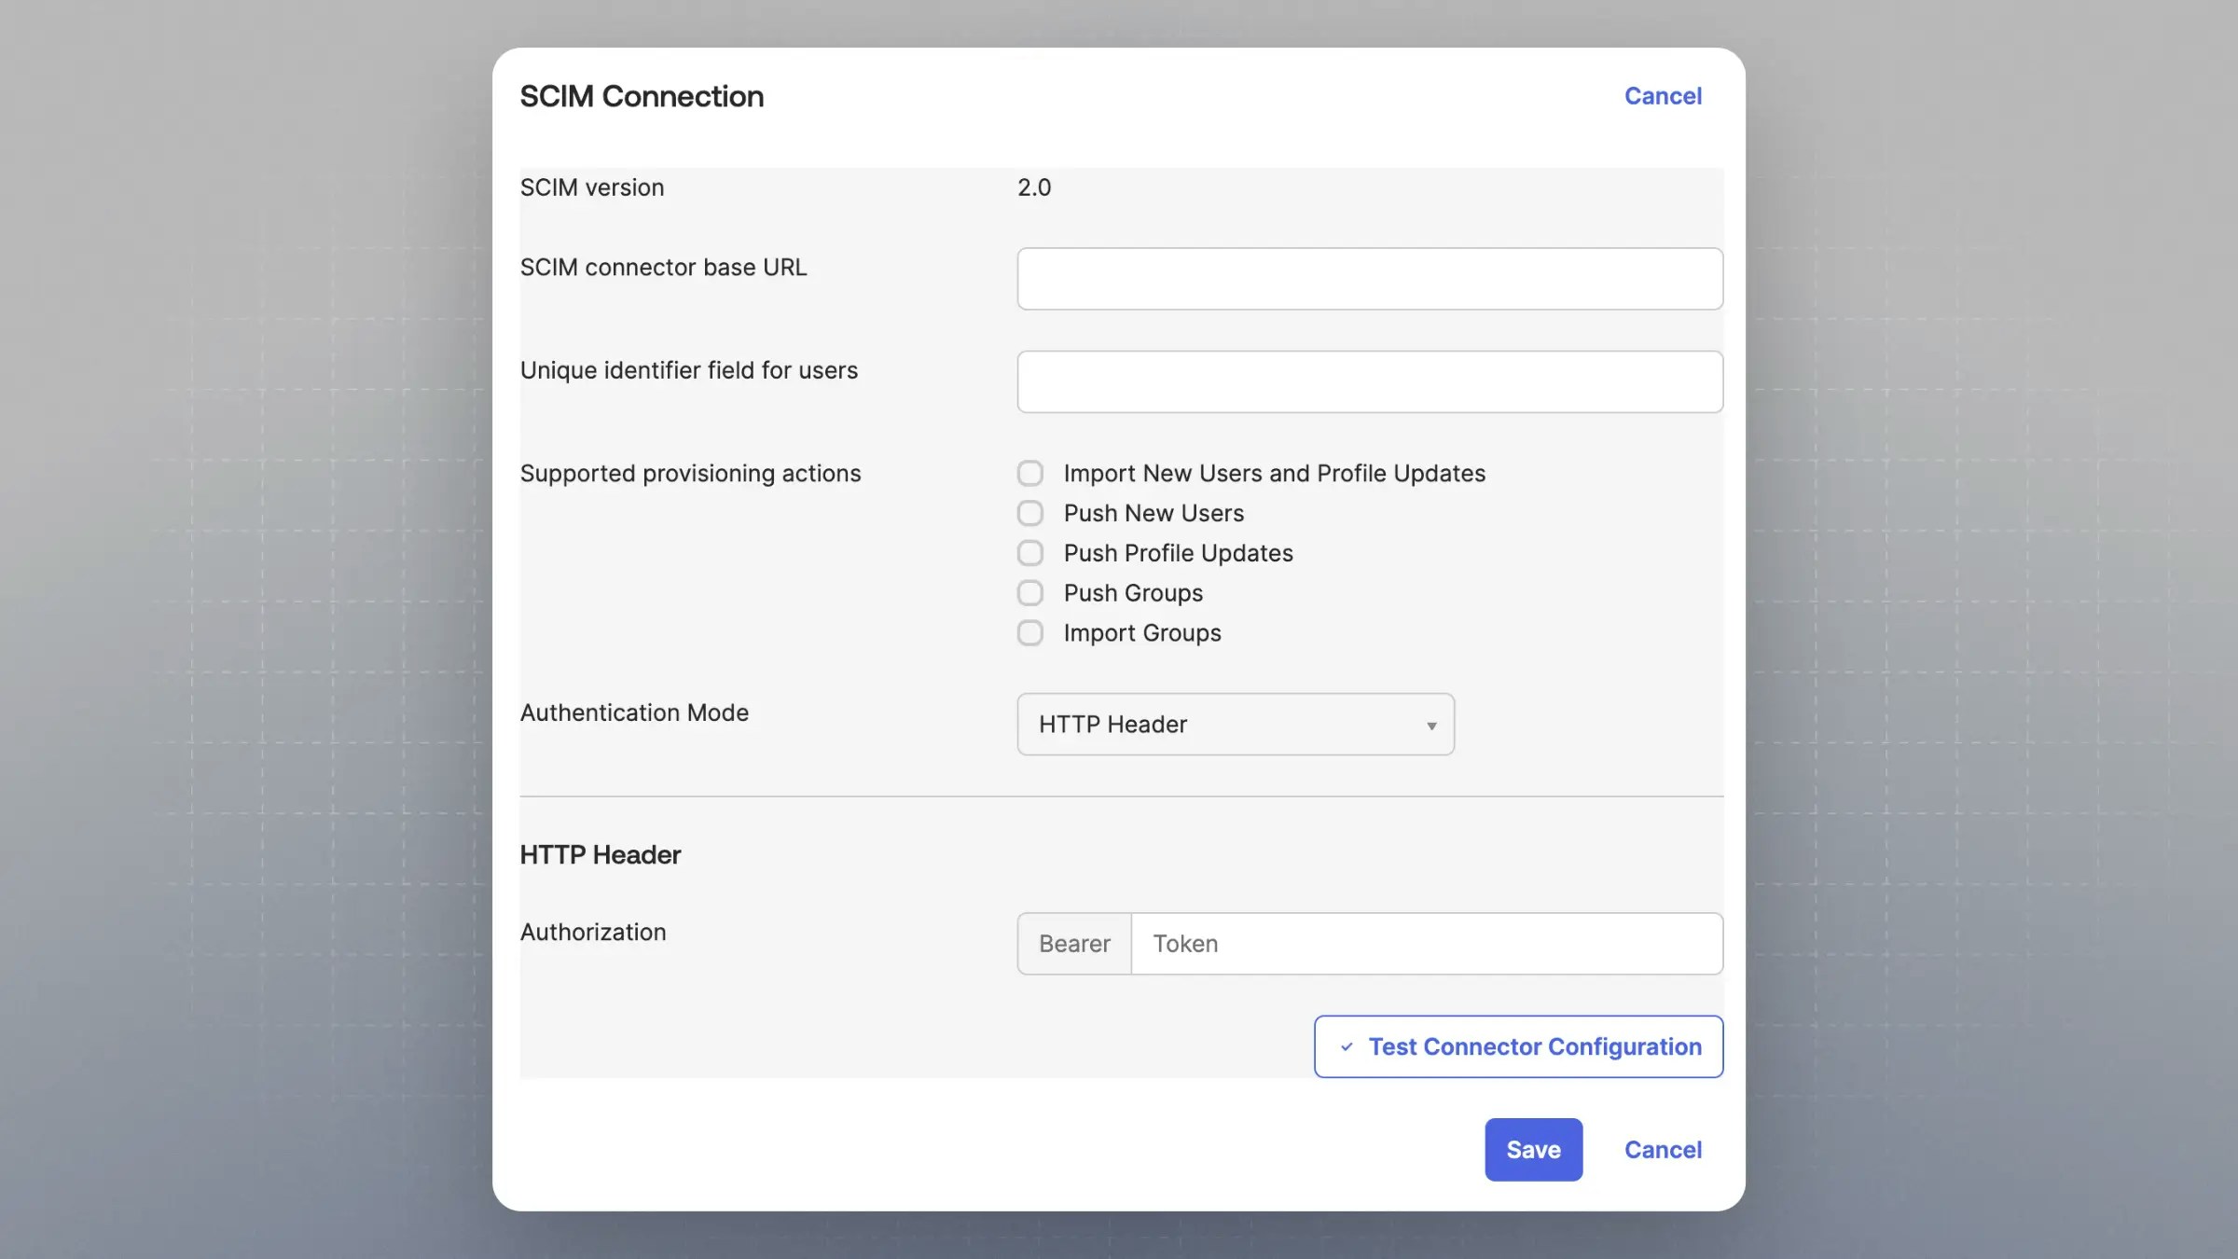2238x1259 pixels.
Task: Click the Bearer prefix label
Action: (1074, 944)
